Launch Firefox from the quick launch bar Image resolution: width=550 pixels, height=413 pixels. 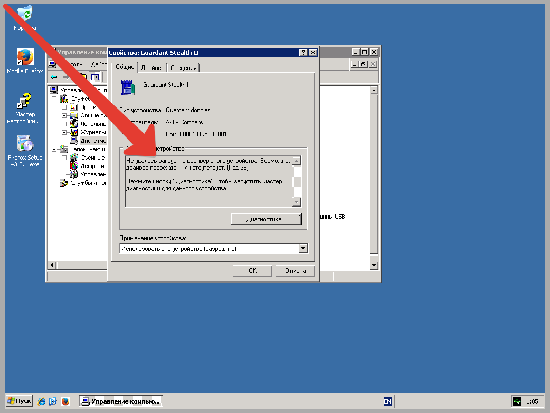coord(65,401)
